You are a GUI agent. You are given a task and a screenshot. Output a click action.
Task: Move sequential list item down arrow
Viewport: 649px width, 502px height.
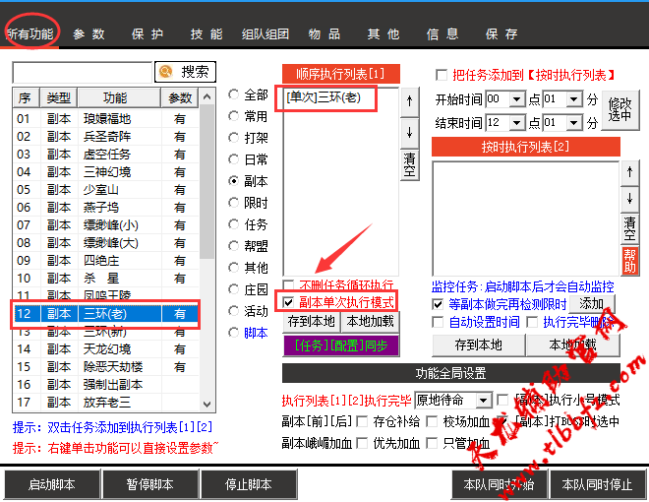click(410, 133)
